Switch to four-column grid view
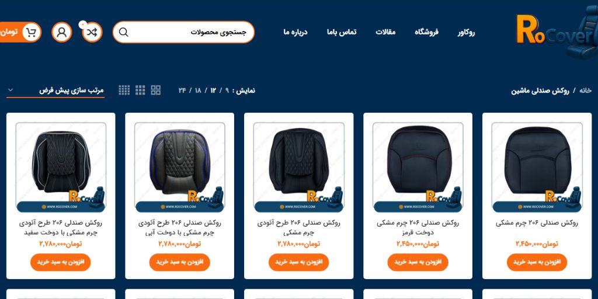This screenshot has width=598, height=299. pyautogui.click(x=124, y=91)
